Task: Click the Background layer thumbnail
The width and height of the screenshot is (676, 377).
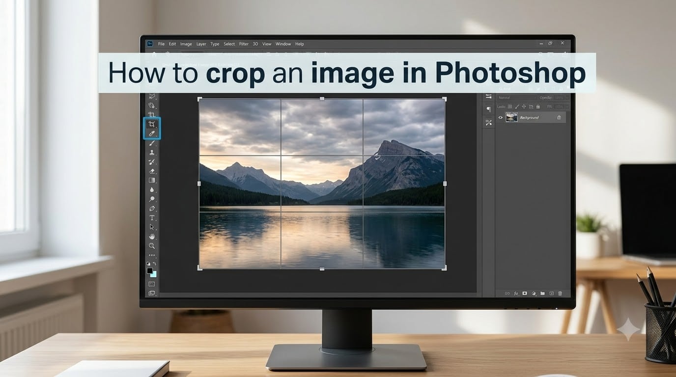Action: (x=511, y=117)
